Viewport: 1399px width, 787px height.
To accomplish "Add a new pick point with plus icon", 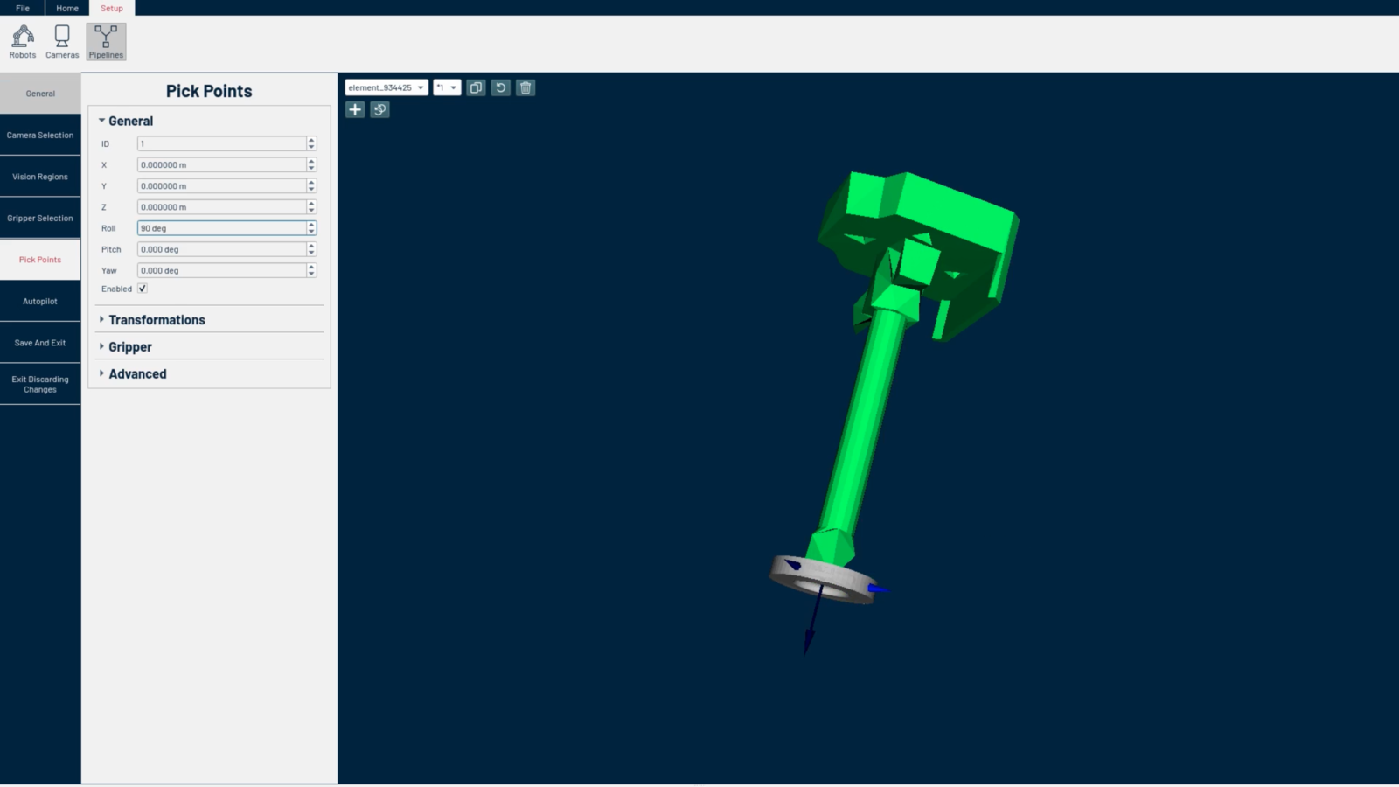I will (x=355, y=109).
